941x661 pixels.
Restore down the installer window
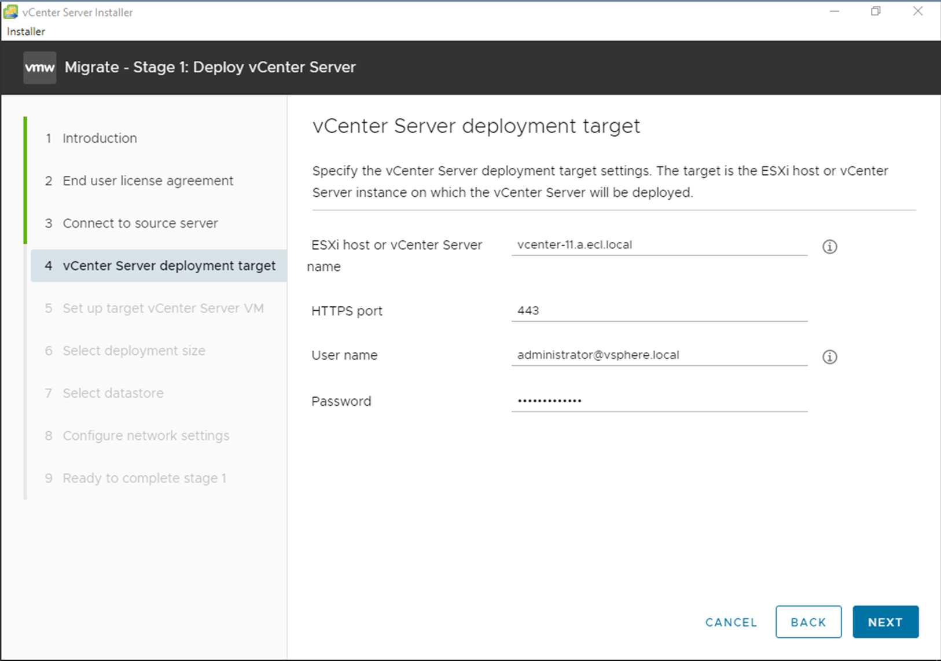(876, 12)
